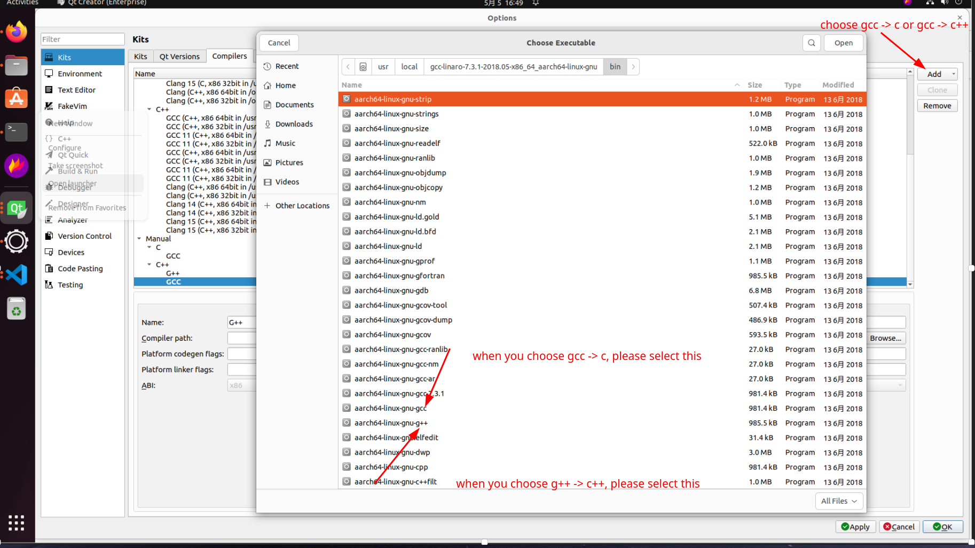975x548 pixels.
Task: Show applications grid in the dock
Action: click(17, 523)
